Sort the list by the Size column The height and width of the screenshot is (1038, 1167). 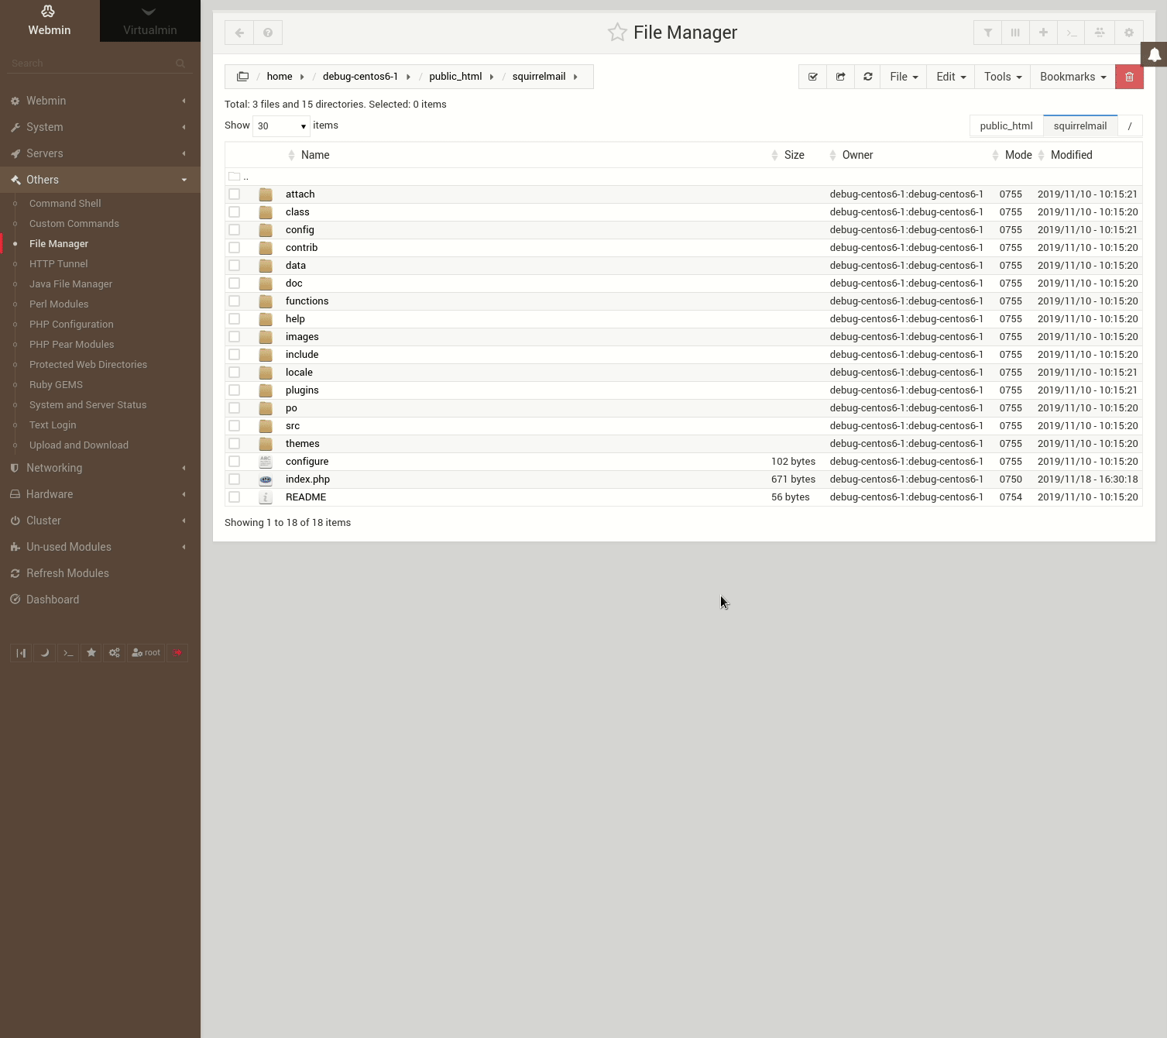pyautogui.click(x=794, y=155)
